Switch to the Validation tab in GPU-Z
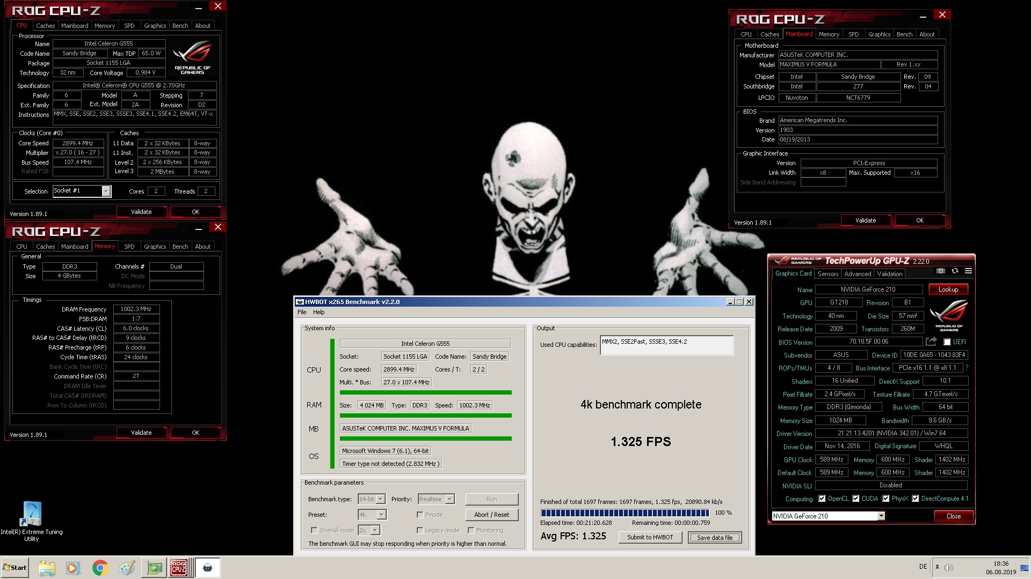The width and height of the screenshot is (1031, 579). [x=890, y=274]
